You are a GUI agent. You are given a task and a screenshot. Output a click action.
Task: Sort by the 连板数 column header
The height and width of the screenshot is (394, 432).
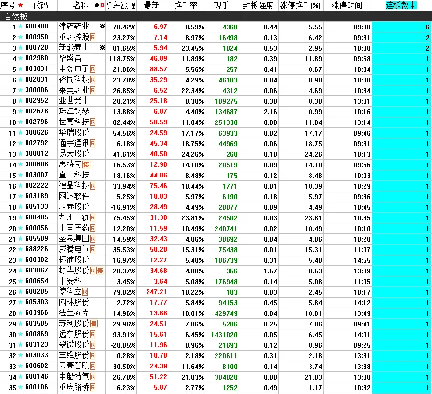[x=400, y=5]
